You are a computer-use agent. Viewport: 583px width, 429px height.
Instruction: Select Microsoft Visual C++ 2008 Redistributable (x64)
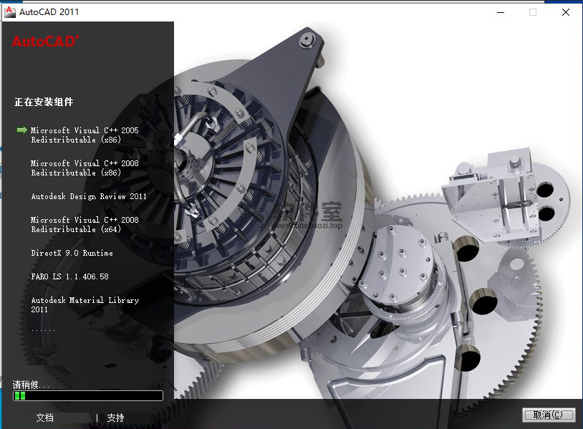85,225
